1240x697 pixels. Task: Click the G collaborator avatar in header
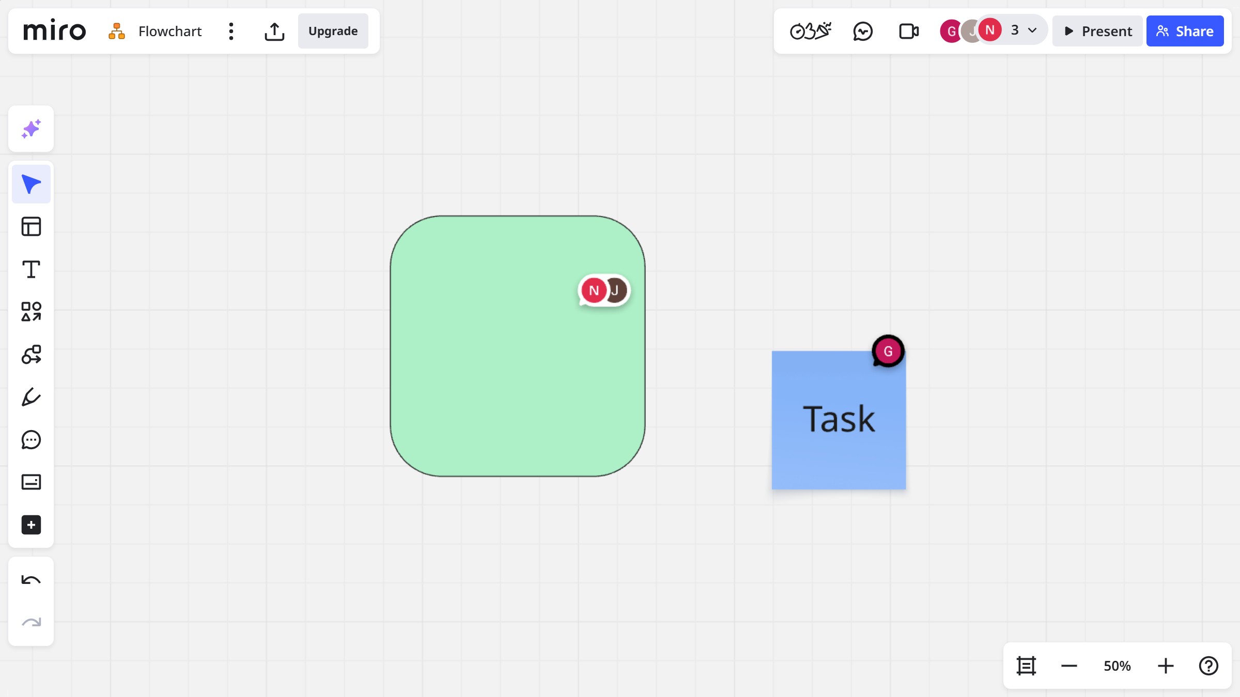pyautogui.click(x=950, y=31)
